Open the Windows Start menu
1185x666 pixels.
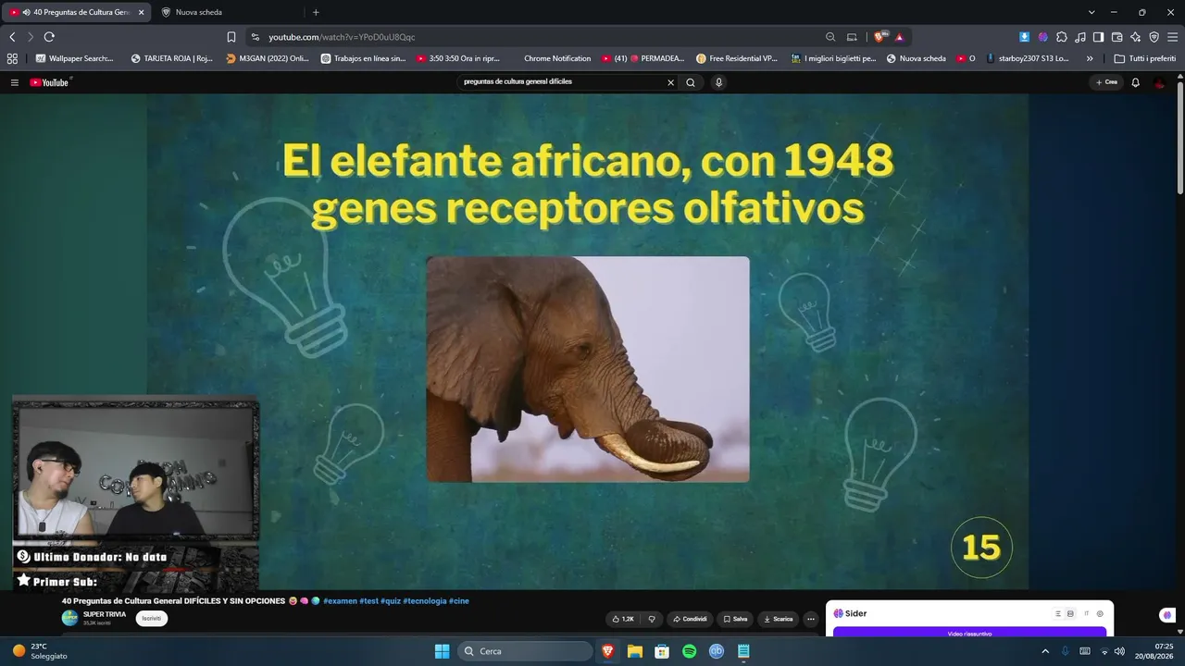(x=443, y=651)
